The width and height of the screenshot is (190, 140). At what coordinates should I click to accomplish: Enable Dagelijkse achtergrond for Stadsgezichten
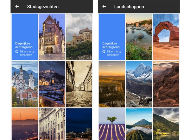pyautogui.click(x=25, y=37)
